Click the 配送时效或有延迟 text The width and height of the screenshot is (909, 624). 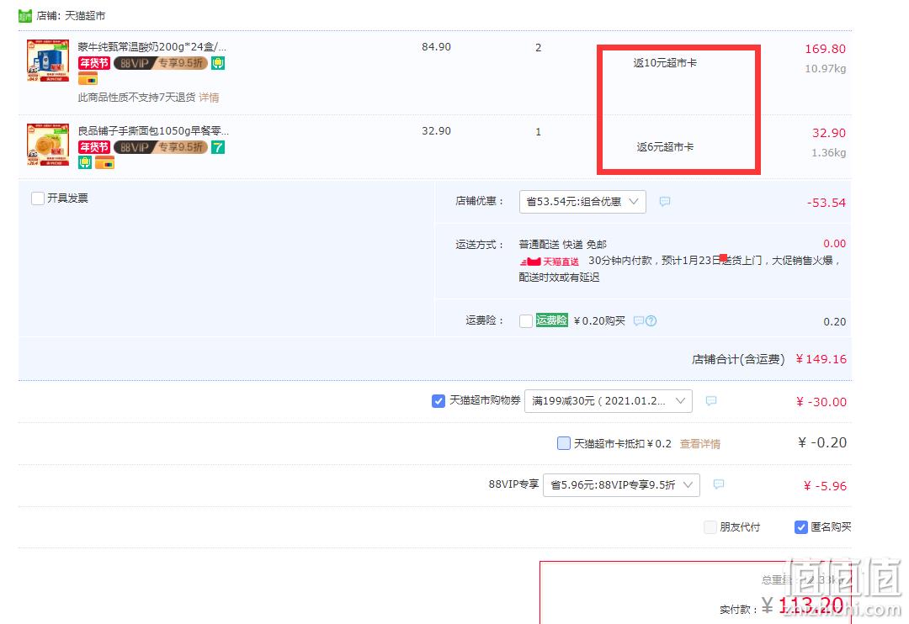pyautogui.click(x=560, y=278)
